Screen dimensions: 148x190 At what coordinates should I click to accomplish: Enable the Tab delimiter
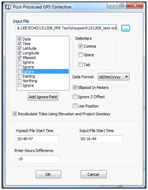[80, 65]
